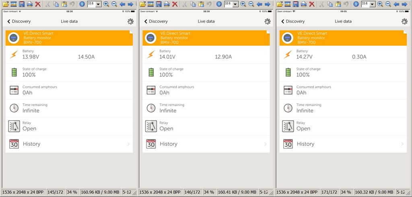Image resolution: width=412 pixels, height=197 pixels.
Task: Save the image in the left viewer window
Action: [x=22, y=4]
